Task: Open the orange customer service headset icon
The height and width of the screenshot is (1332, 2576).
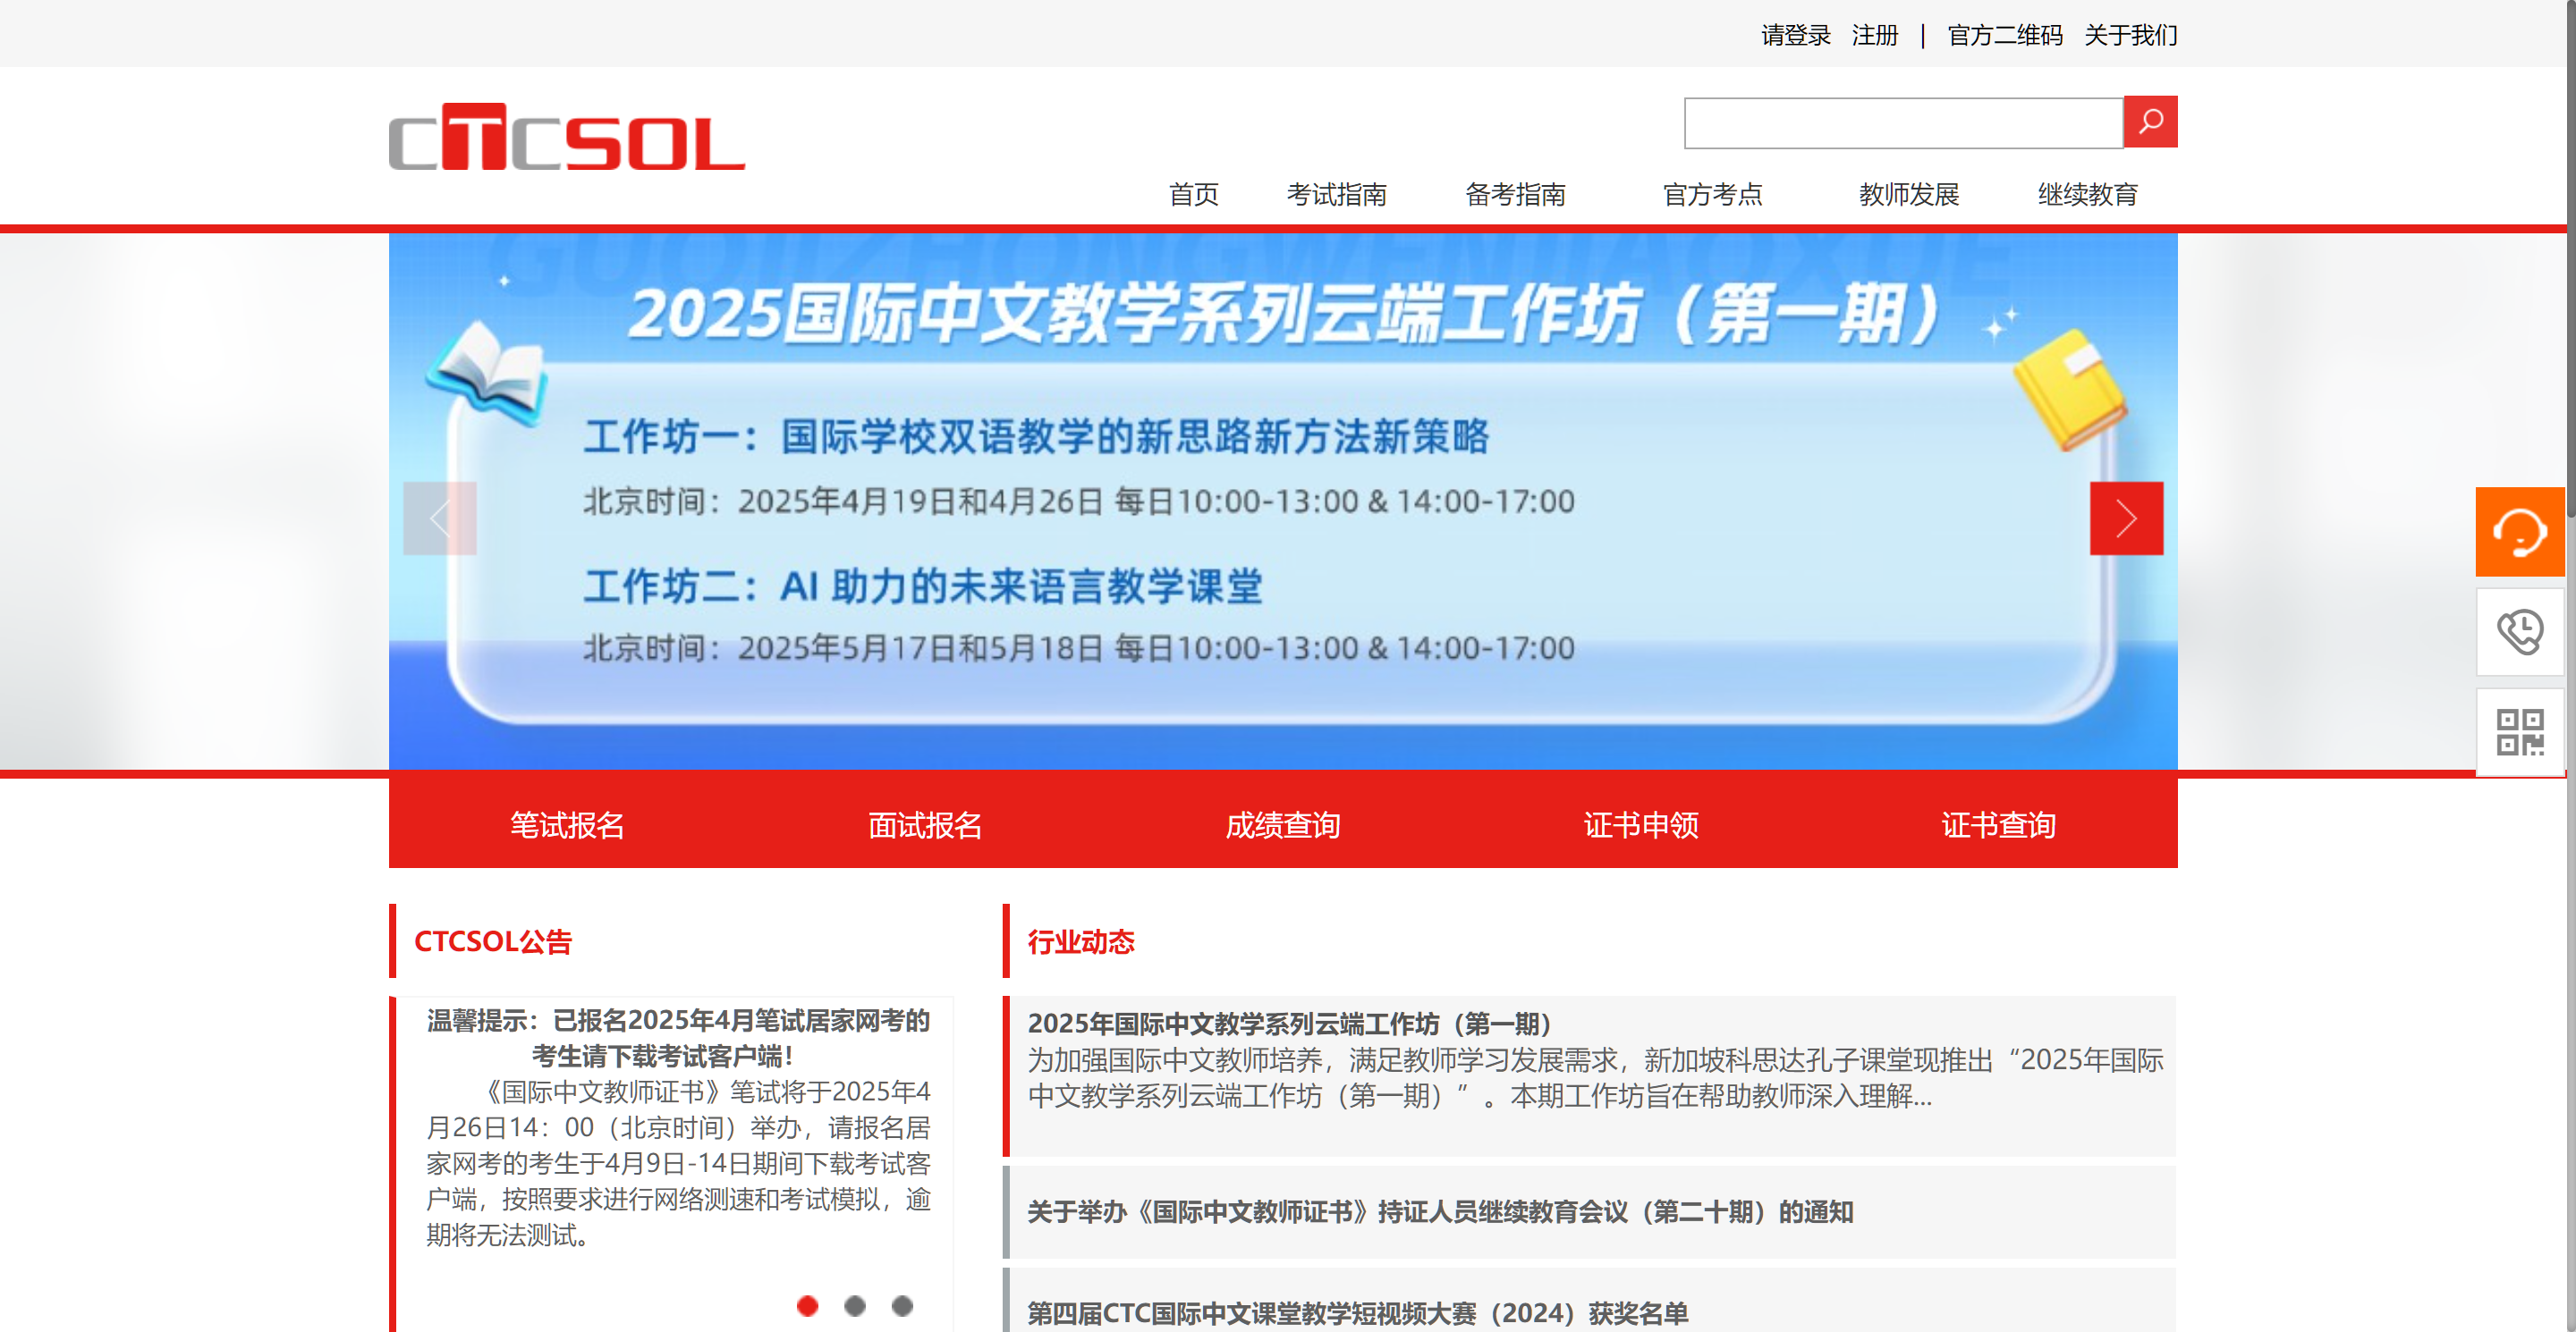Action: (x=2519, y=532)
